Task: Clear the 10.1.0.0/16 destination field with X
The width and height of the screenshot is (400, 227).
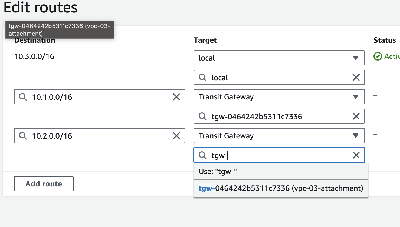Action: [176, 97]
